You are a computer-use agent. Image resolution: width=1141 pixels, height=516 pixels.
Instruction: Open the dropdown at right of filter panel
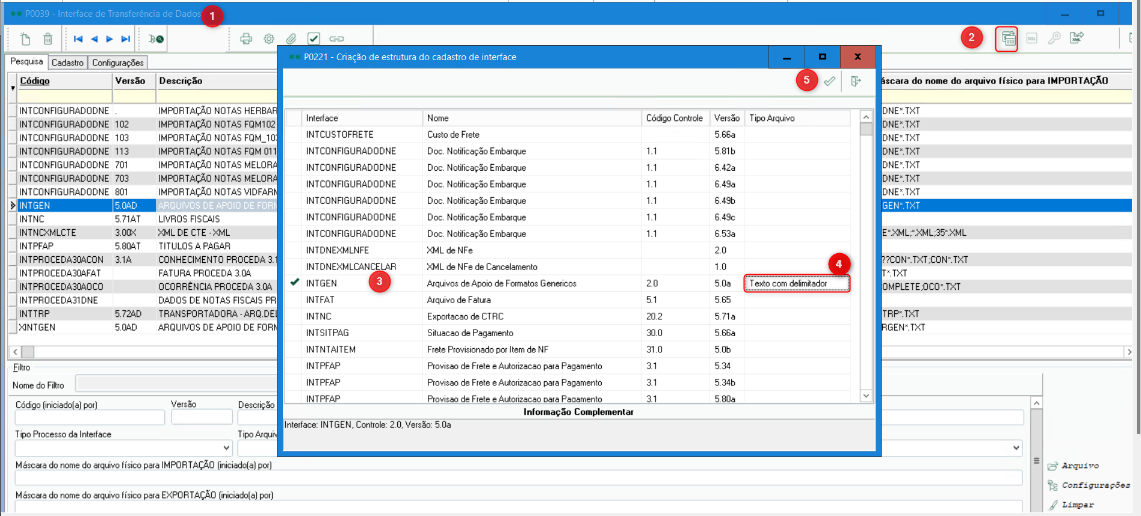[1016, 447]
